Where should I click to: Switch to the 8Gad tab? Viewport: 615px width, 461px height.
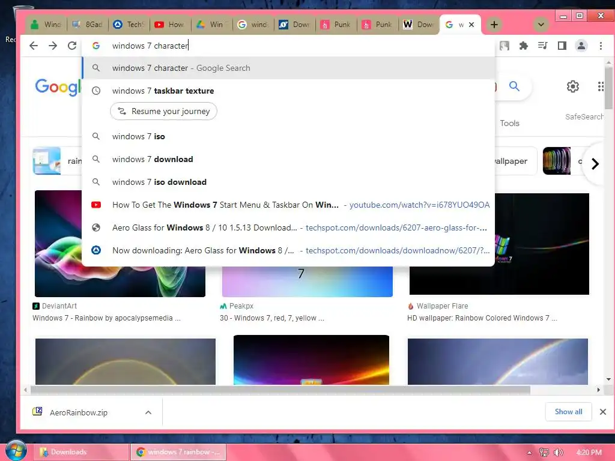click(x=88, y=25)
